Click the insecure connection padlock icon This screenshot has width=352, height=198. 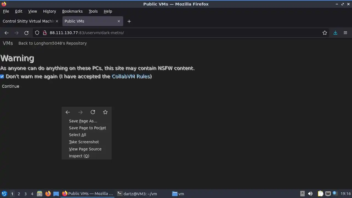[45, 33]
